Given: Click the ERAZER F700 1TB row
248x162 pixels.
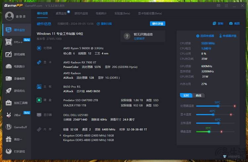Looking at the screenshot, I should click(x=111, y=105).
